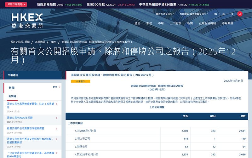This screenshot has height=158, width=252.
Task: Click chevron beside 更多 in news panel
Action: pyautogui.click(x=60, y=87)
